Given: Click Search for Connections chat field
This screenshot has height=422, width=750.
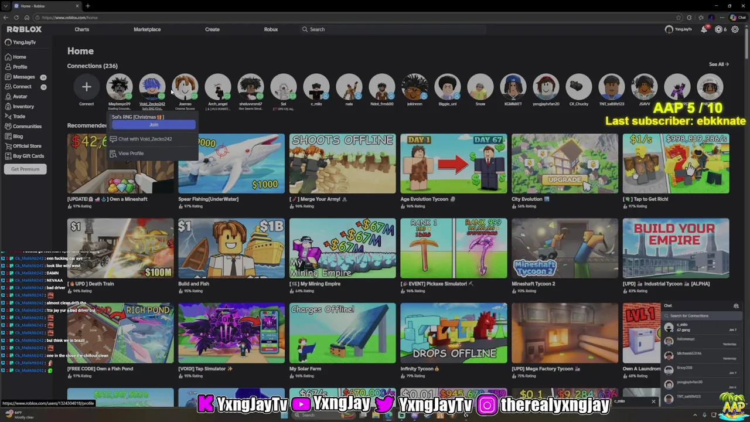Looking at the screenshot, I should tap(702, 316).
